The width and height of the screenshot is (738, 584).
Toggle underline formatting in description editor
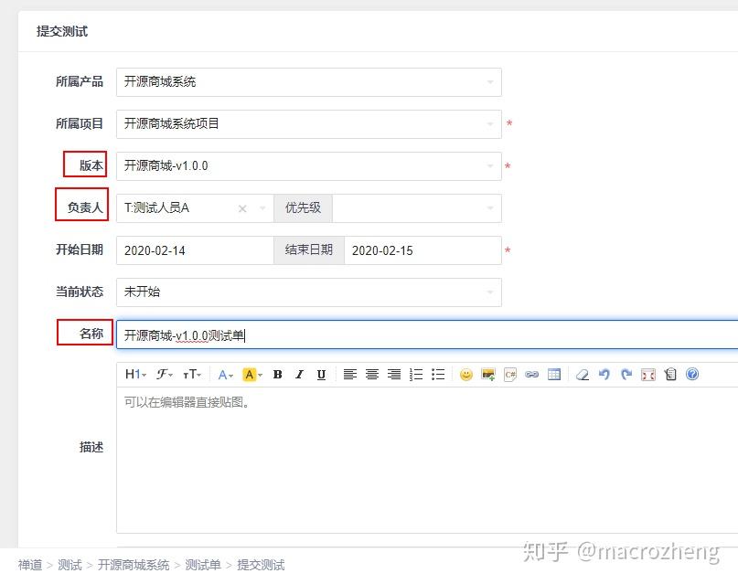[x=321, y=375]
